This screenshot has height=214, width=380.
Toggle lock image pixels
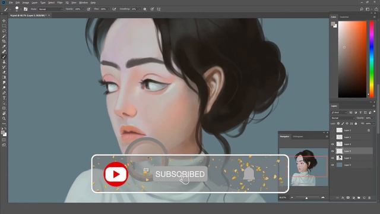343,124
